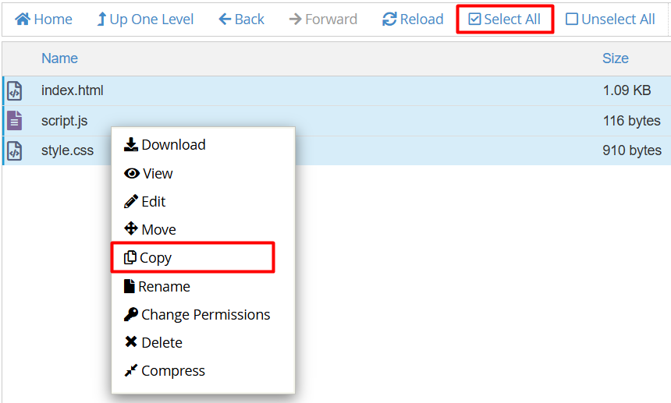The width and height of the screenshot is (671, 403).
Task: Click the Unselect All empty checkbox icon
Action: [572, 19]
